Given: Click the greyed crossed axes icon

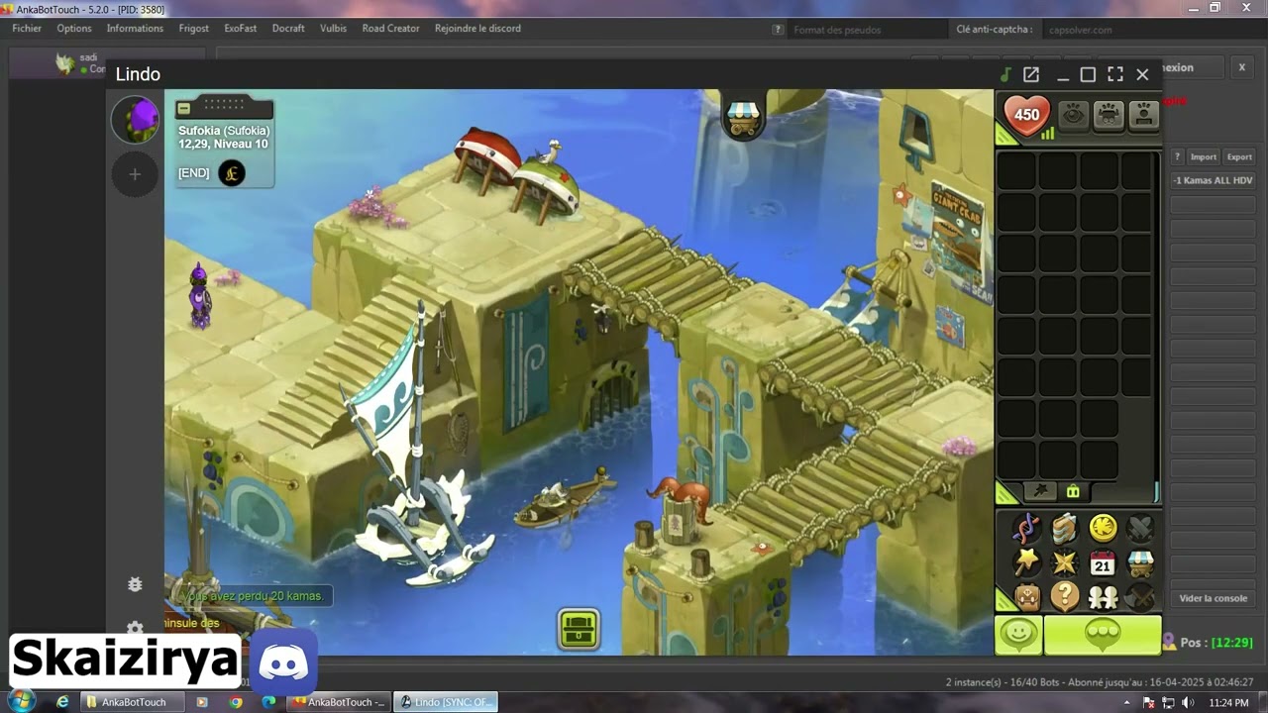Looking at the screenshot, I should pos(1140,596).
